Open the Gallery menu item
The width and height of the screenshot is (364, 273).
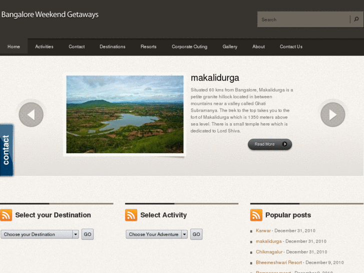pyautogui.click(x=230, y=47)
